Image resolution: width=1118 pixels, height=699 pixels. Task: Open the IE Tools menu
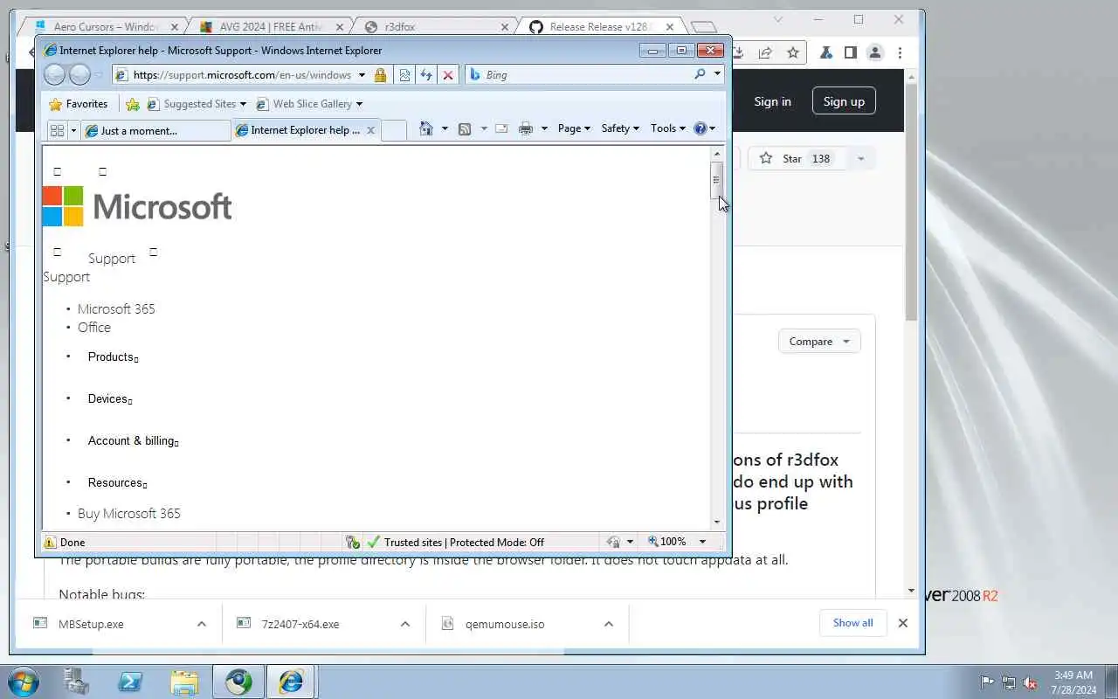coord(668,128)
